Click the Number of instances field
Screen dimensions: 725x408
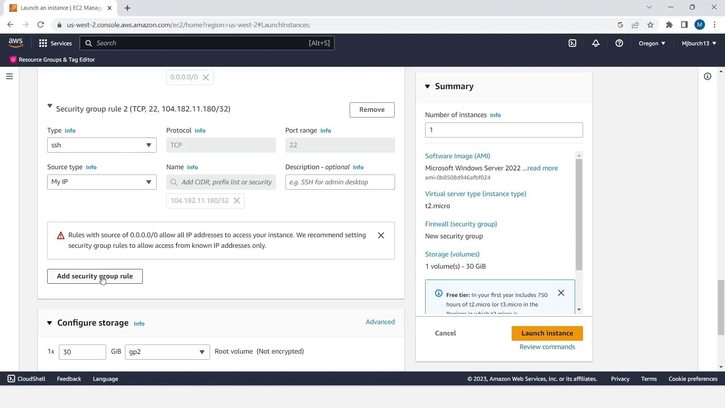point(503,130)
